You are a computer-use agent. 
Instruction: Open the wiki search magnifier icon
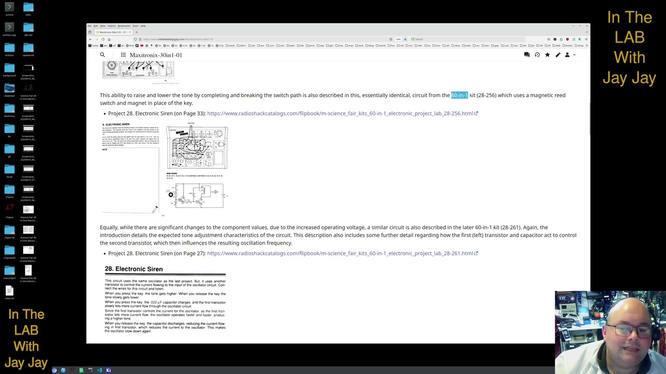(x=103, y=55)
